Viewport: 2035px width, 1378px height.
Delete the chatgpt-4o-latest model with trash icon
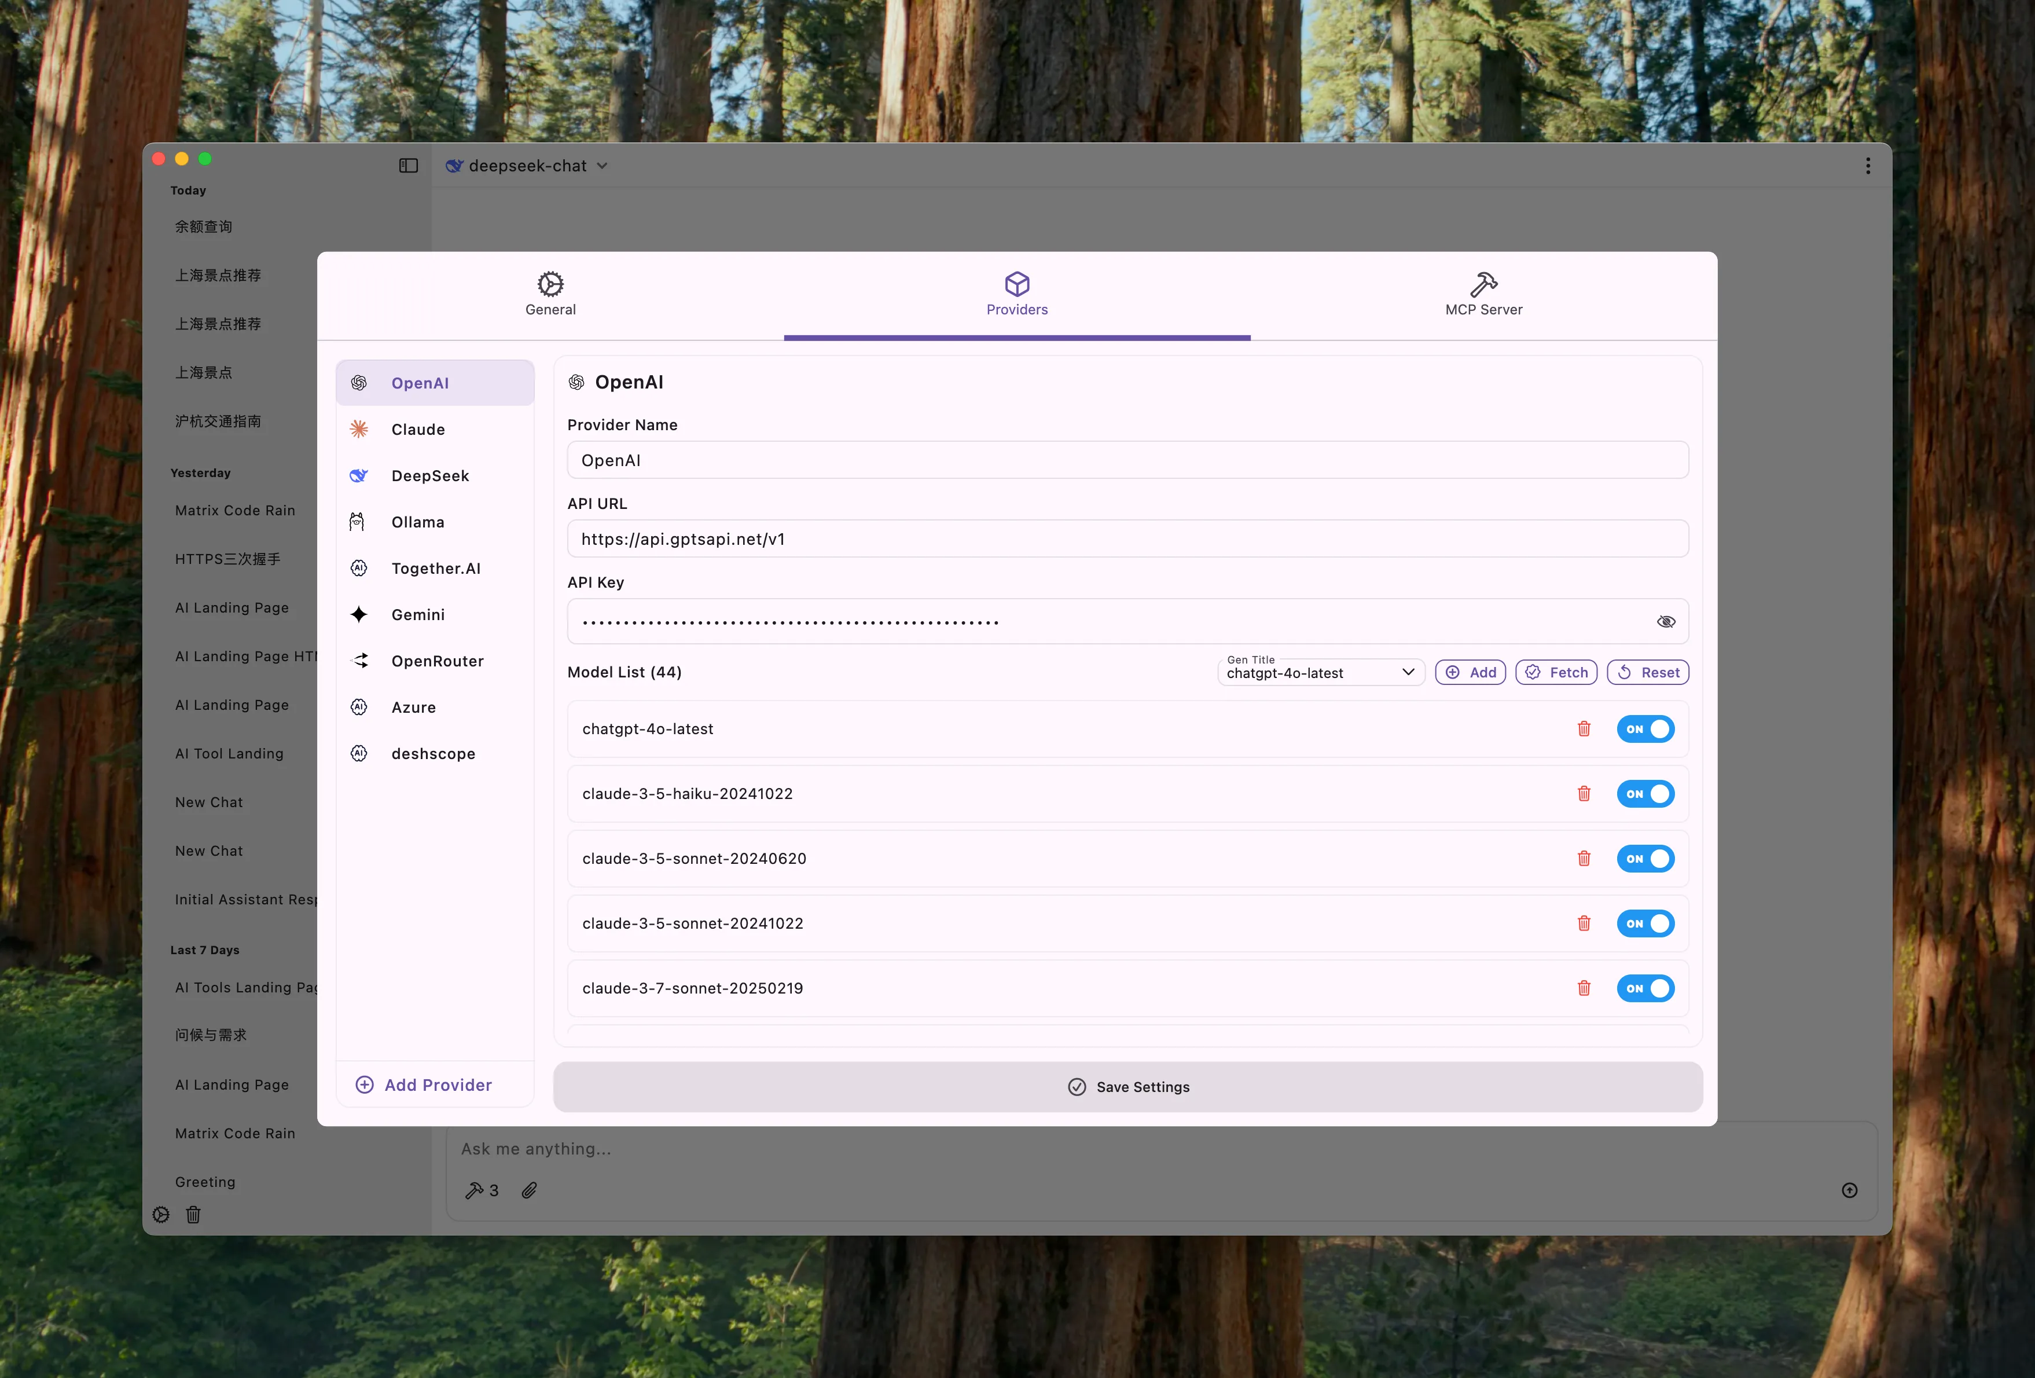tap(1583, 729)
